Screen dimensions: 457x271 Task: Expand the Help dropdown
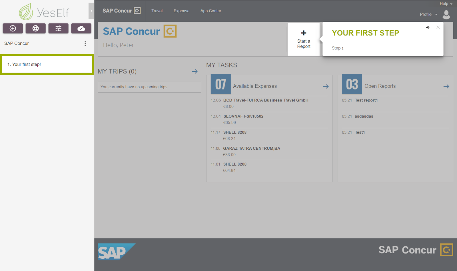point(446,4)
